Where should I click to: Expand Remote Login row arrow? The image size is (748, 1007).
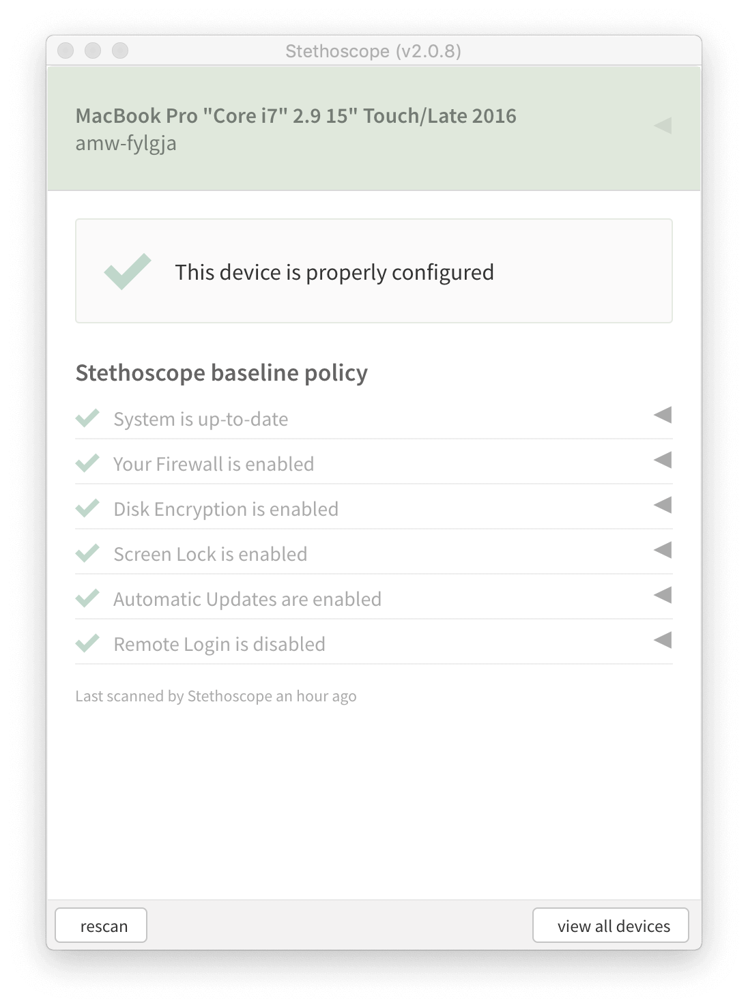tap(663, 640)
